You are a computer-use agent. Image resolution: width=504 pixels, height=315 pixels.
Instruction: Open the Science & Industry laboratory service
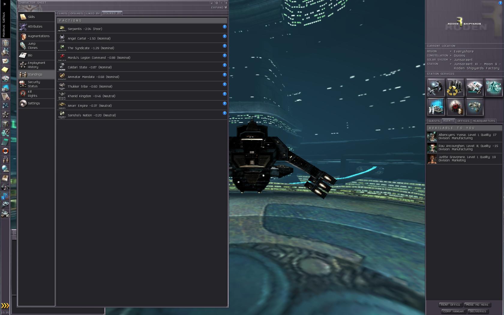tap(436, 106)
